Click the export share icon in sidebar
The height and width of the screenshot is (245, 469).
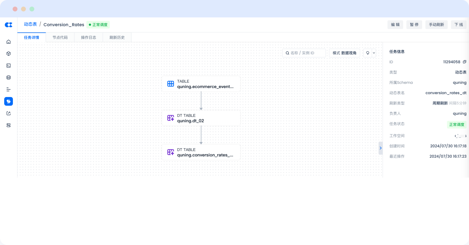(x=8, y=113)
